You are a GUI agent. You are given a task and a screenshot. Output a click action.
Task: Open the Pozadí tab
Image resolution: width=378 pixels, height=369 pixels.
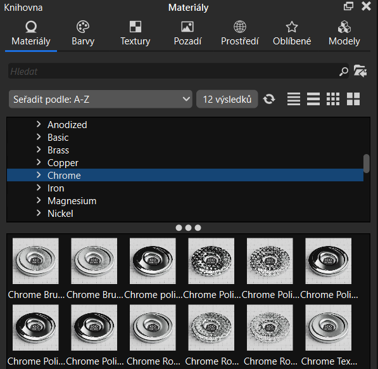187,34
